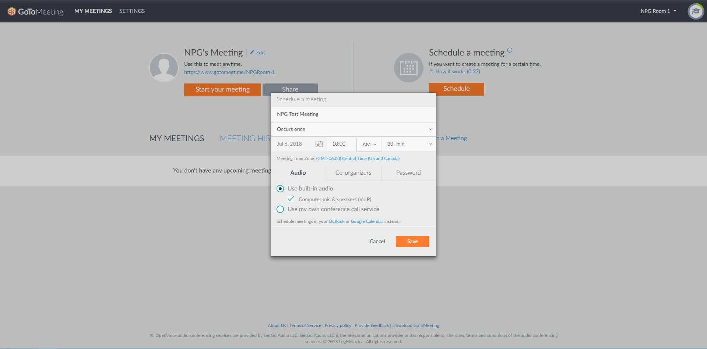Click the Edit link beside NPG's Meeting
707x349 pixels.
[x=260, y=53]
